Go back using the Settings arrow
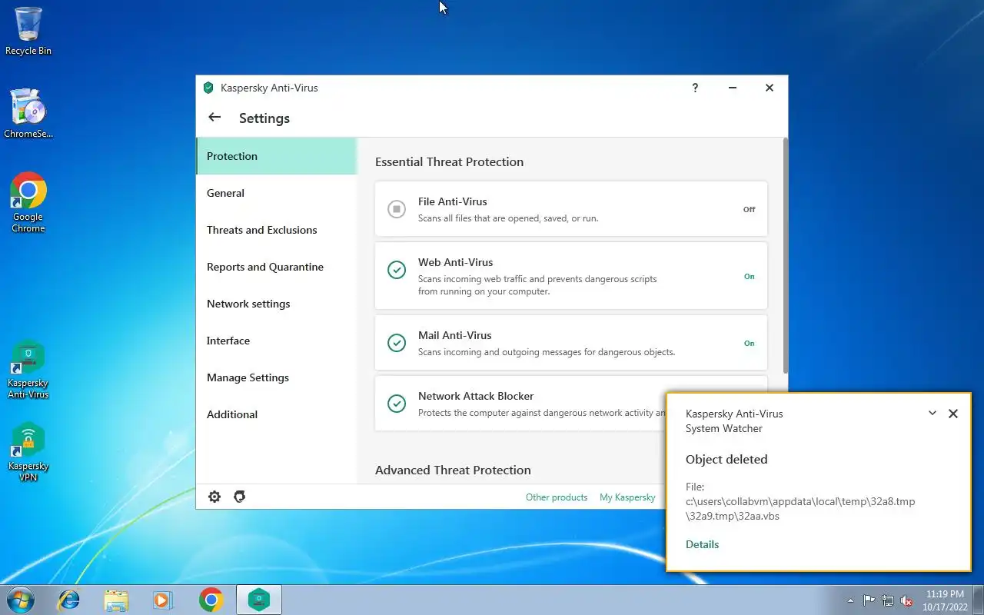 click(214, 118)
